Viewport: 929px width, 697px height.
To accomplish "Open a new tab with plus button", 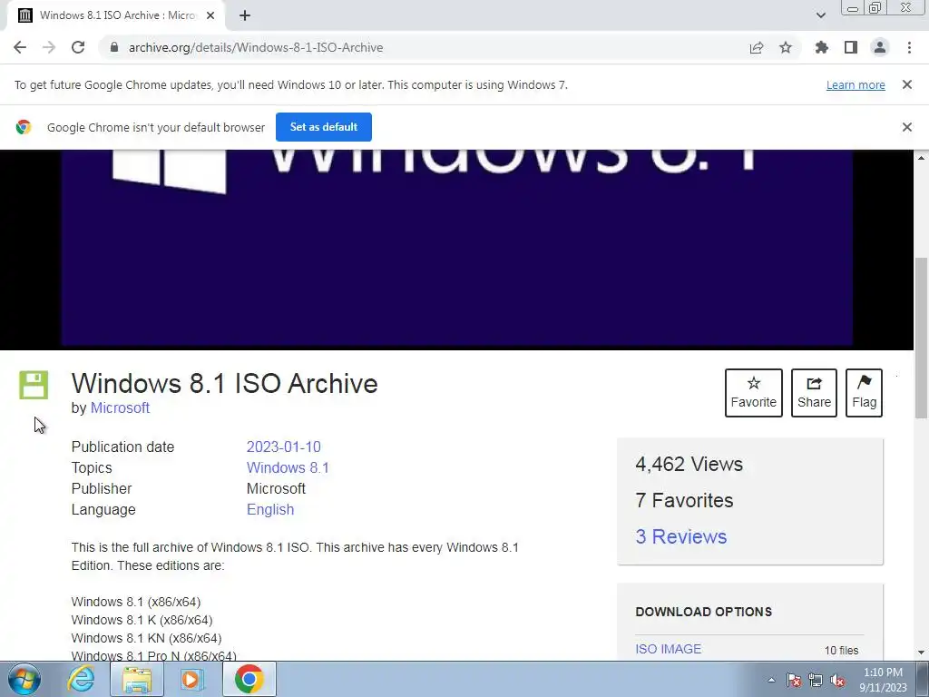I will (x=245, y=15).
